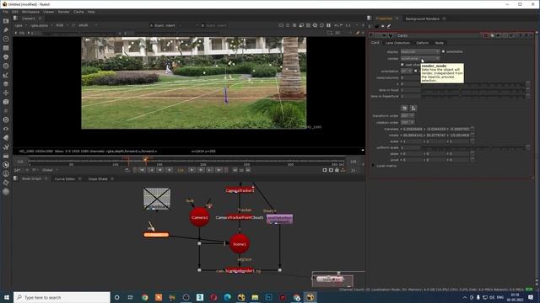Open the render mode dropdown

[x=420, y=58]
